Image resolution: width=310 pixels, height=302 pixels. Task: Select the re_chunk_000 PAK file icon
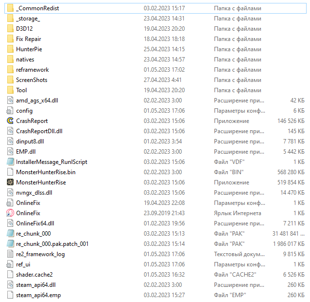coord(10,234)
